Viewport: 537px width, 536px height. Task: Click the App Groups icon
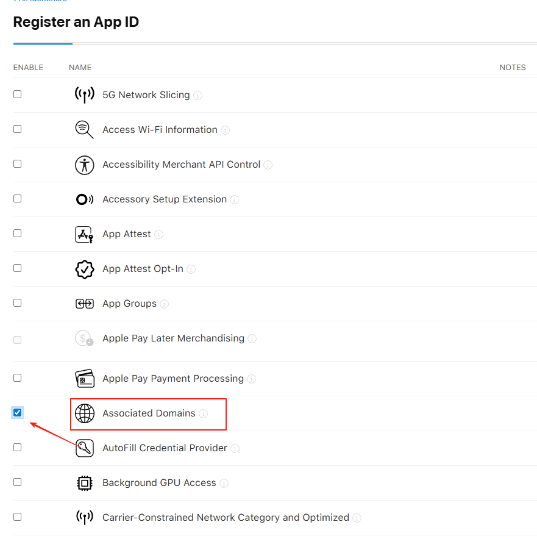click(x=85, y=304)
